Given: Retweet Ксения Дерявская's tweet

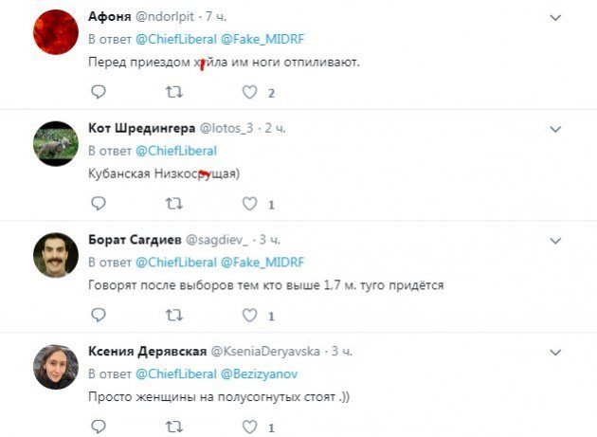Looking at the screenshot, I should point(174,427).
